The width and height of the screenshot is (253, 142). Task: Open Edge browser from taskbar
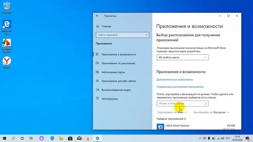point(52,138)
